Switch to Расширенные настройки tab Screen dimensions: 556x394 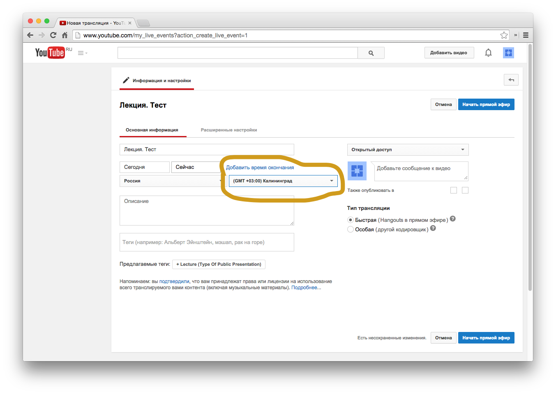pos(228,130)
